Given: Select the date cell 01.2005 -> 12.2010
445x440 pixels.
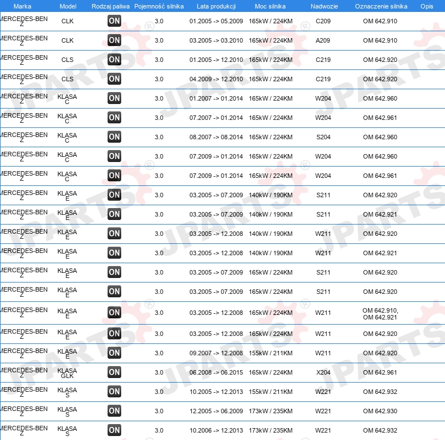Looking at the screenshot, I should tap(216, 60).
